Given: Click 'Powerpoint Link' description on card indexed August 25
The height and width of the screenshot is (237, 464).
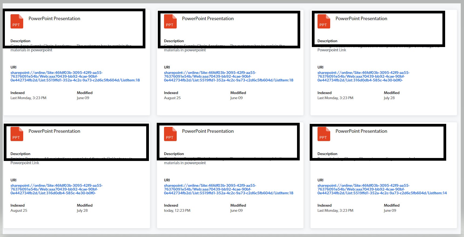Looking at the screenshot, I should 25,163.
